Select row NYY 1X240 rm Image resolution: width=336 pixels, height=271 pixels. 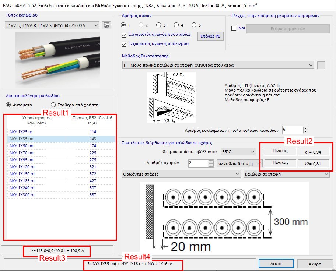coord(61,188)
